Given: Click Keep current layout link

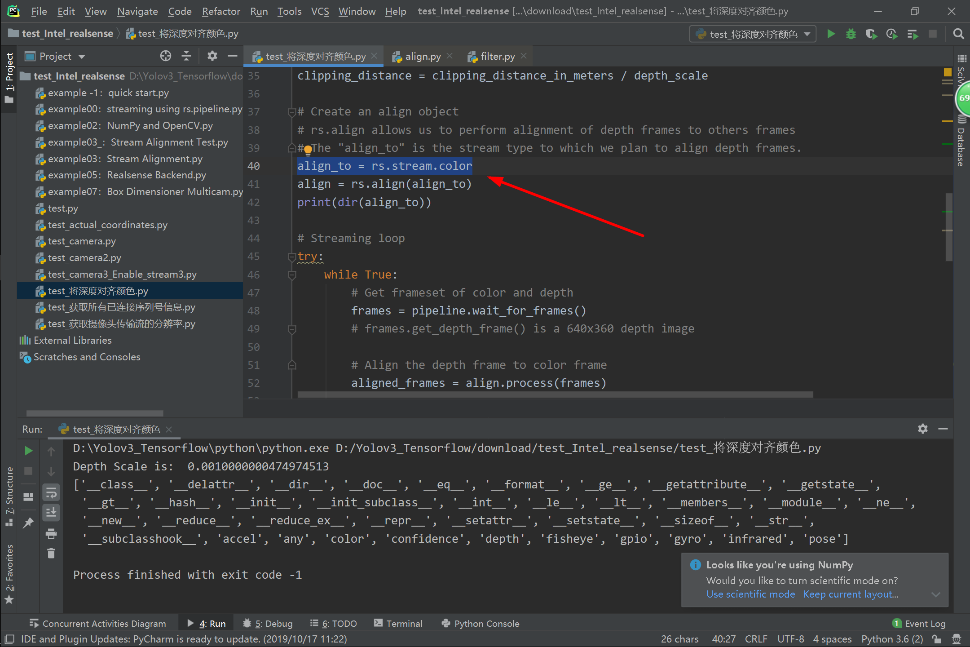Looking at the screenshot, I should coord(851,594).
